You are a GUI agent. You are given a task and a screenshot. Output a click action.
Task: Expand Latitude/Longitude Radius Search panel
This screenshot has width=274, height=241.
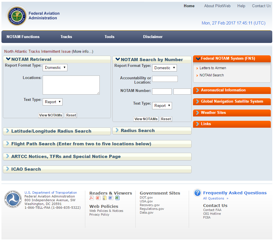(x=57, y=131)
